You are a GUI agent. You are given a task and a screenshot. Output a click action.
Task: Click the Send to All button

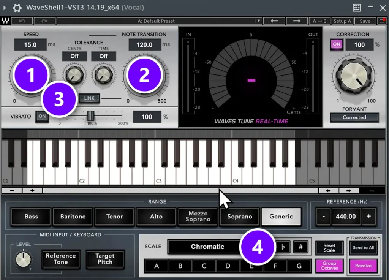tap(363, 248)
